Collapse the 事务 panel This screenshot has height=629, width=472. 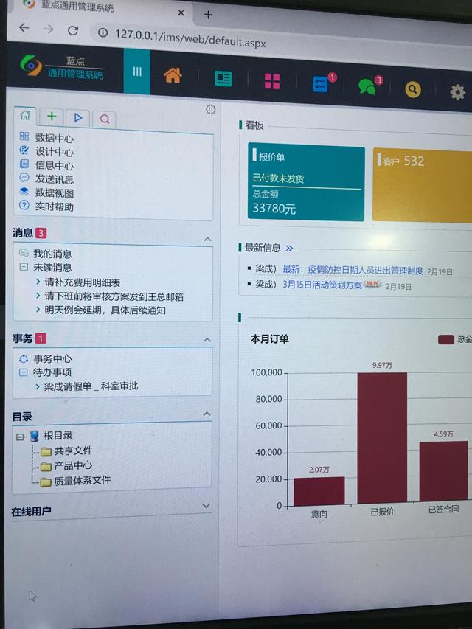tap(207, 340)
